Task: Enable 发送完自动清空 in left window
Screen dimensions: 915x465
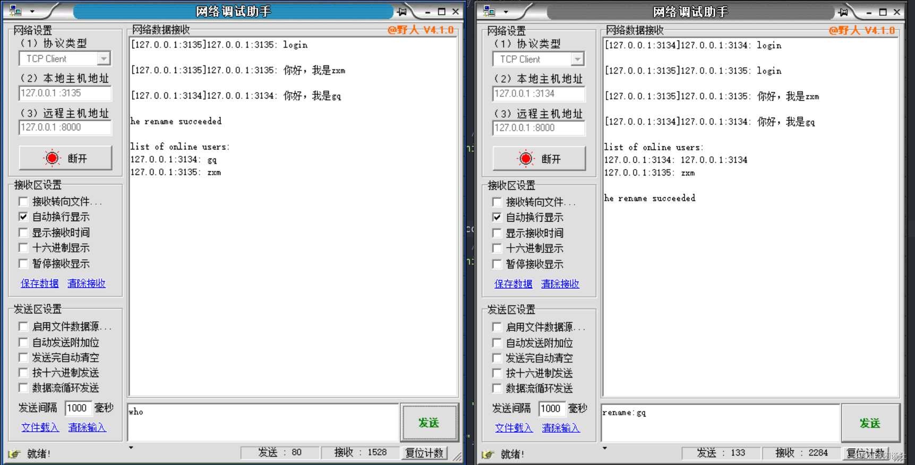Action: (23, 357)
